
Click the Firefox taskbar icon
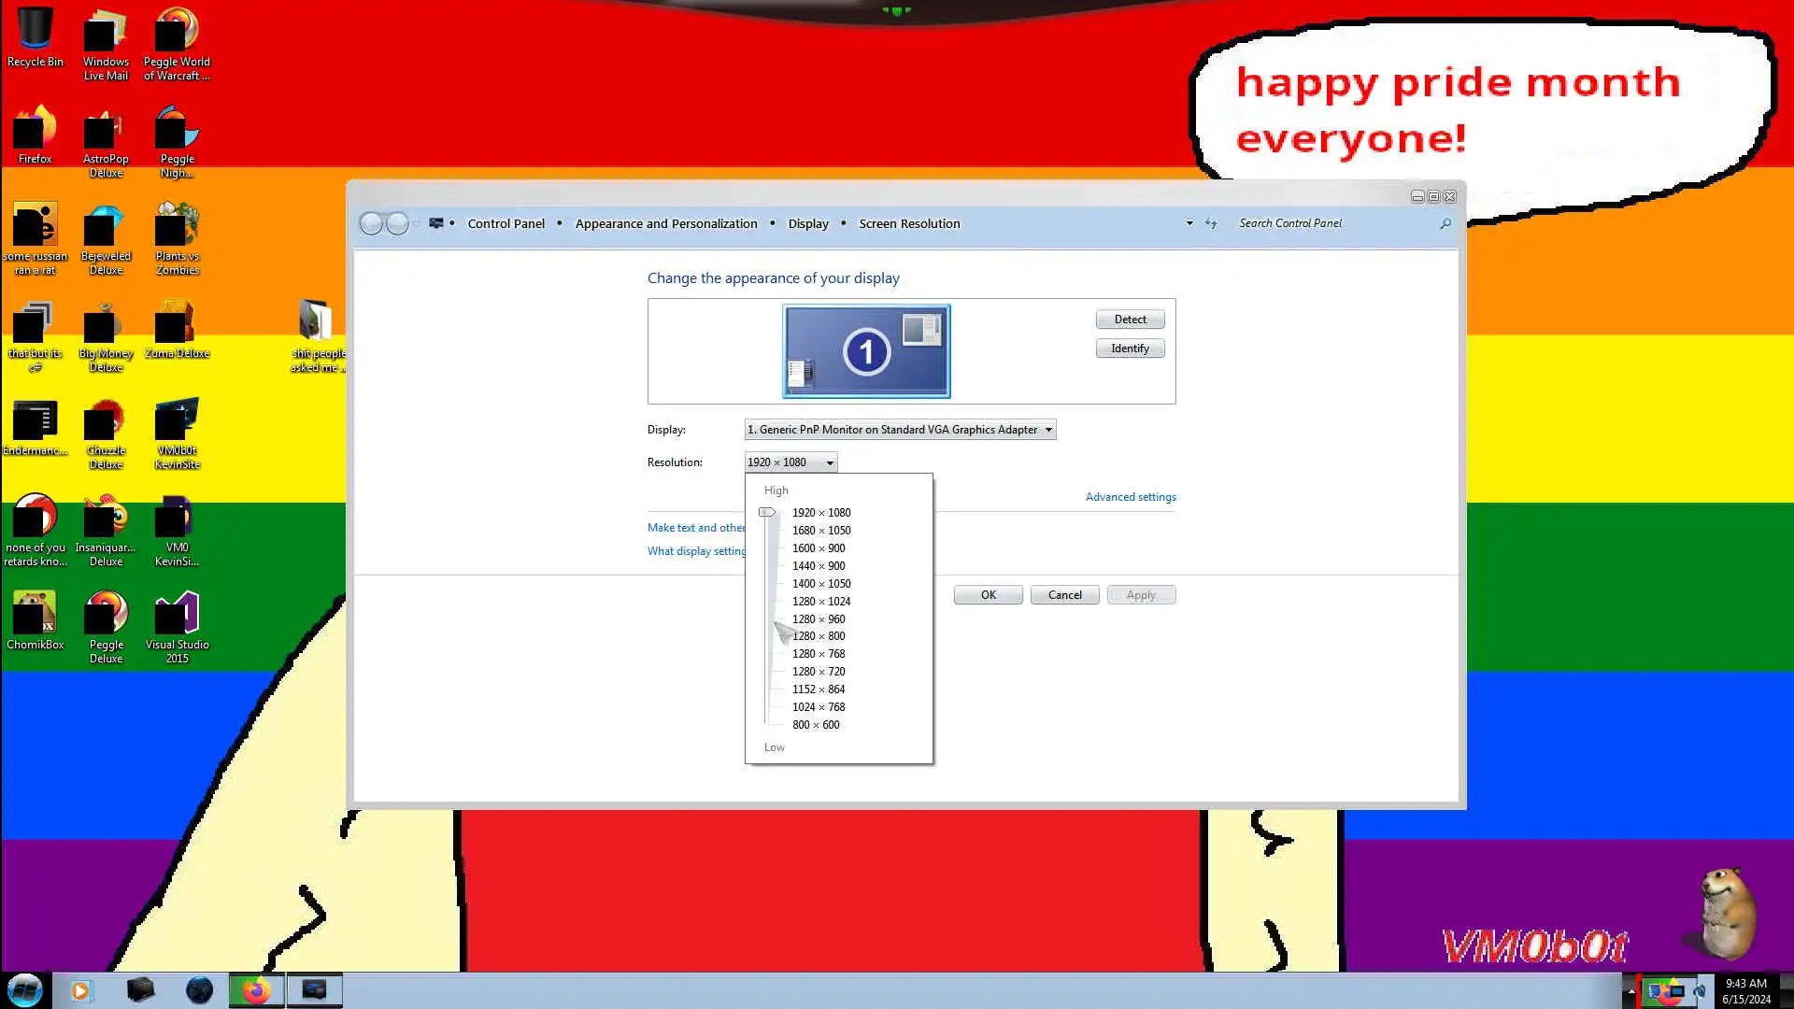tap(256, 990)
